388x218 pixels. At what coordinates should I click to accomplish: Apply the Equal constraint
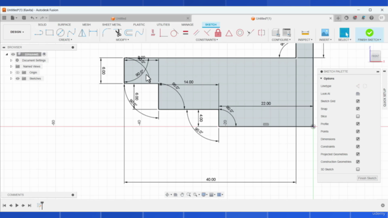[x=186, y=33]
